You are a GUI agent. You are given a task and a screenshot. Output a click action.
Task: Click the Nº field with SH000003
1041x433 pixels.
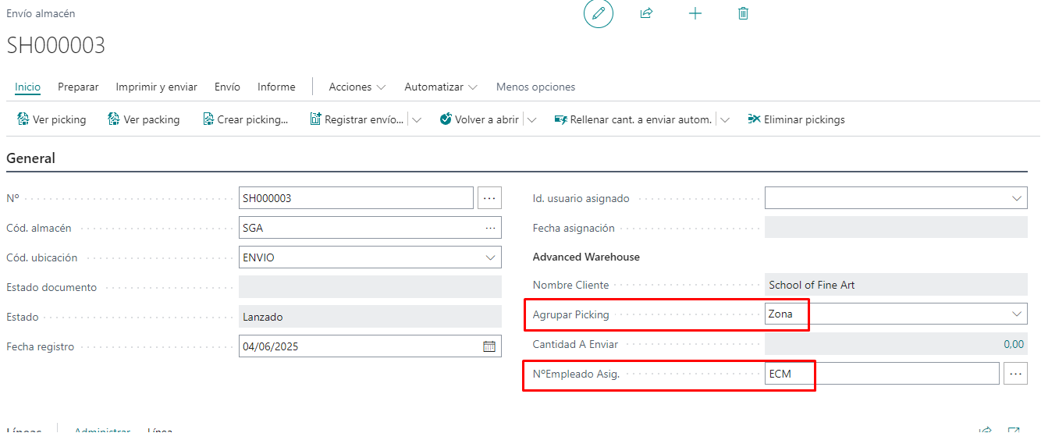point(356,198)
